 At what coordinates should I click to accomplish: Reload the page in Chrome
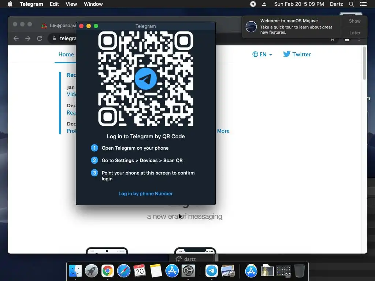click(x=40, y=38)
